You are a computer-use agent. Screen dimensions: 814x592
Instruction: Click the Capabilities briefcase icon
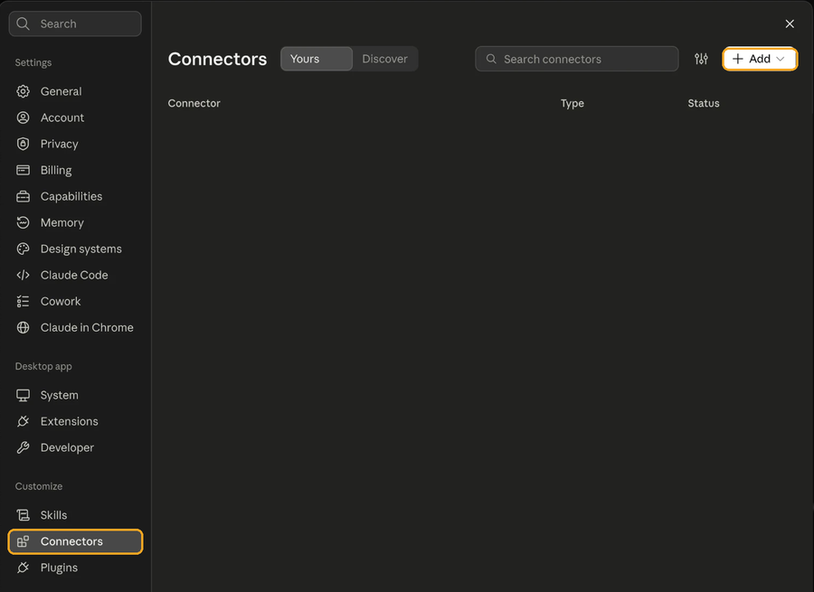tap(23, 197)
